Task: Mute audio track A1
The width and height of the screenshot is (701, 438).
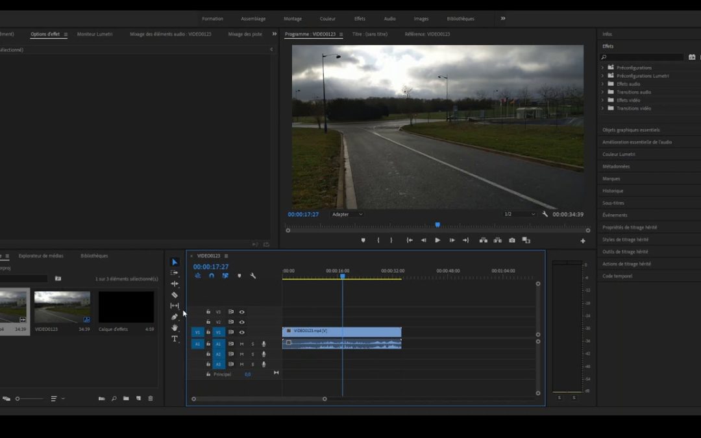Action: (241, 344)
